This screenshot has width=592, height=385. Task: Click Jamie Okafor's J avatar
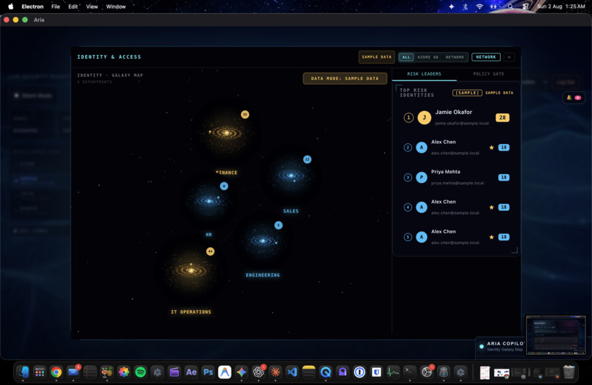425,118
